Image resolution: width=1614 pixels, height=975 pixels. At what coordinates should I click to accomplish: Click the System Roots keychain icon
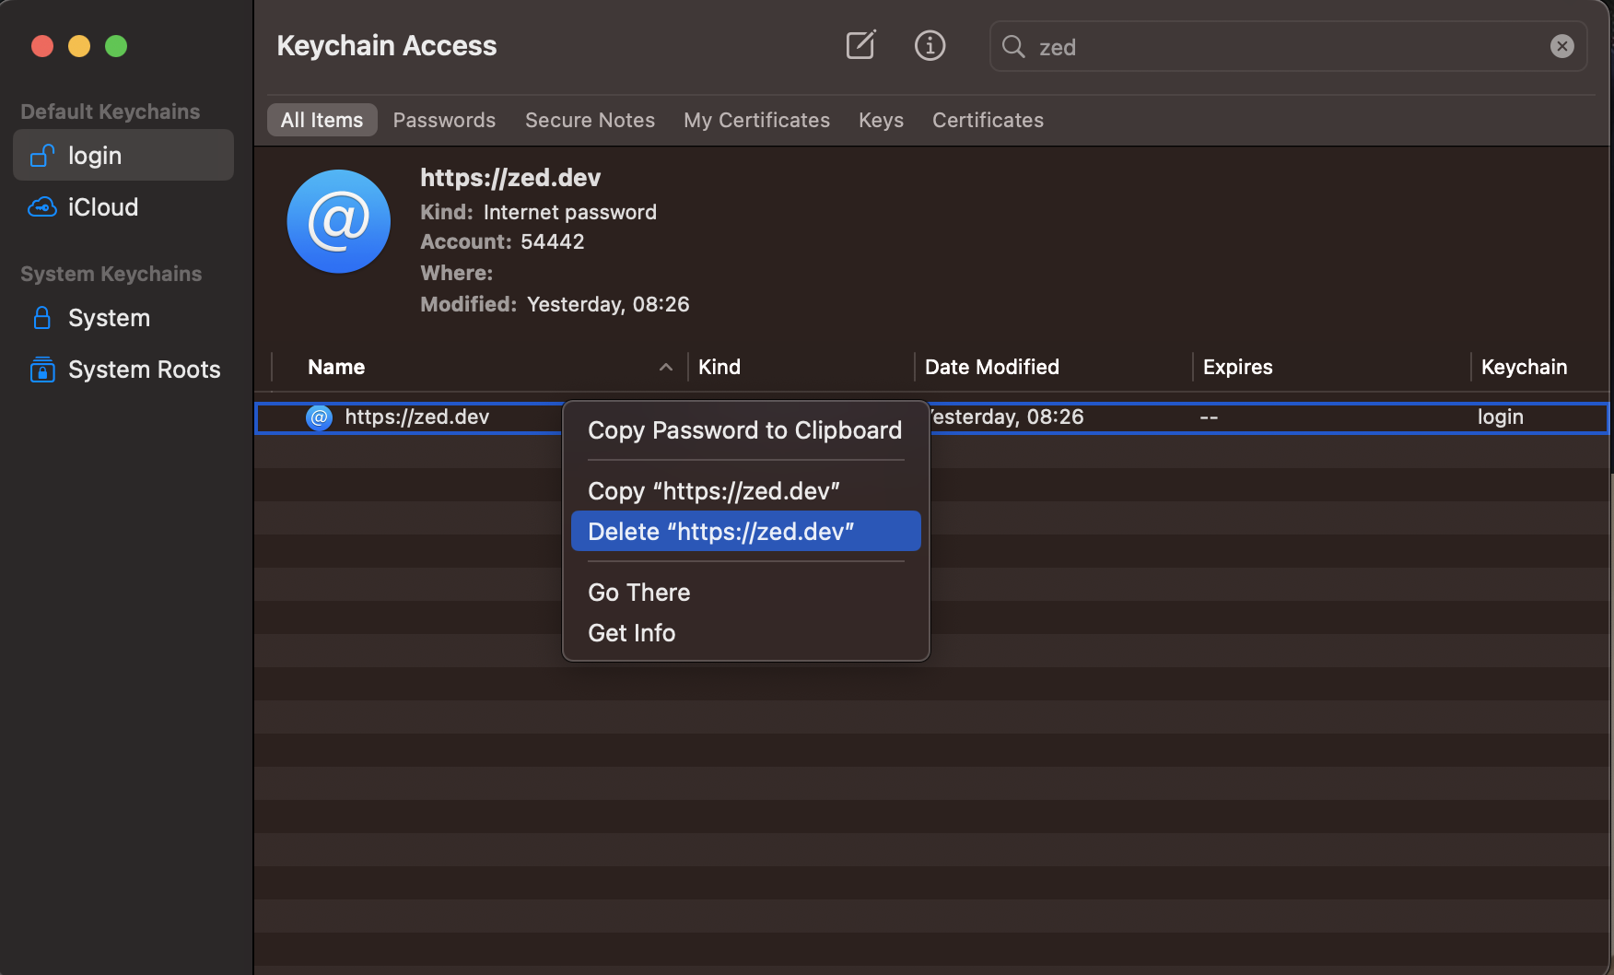[41, 370]
